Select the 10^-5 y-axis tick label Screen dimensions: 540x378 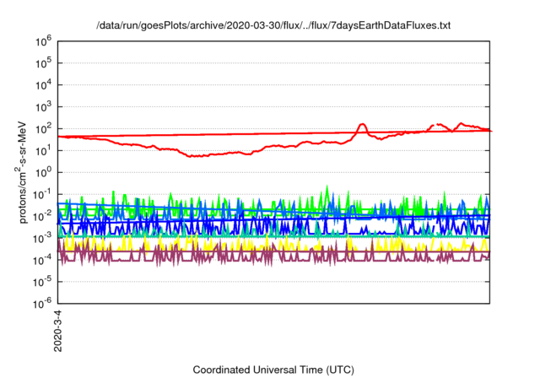tap(42, 281)
